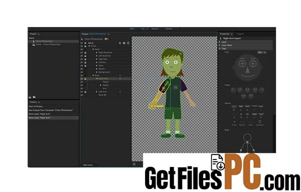This screenshot has height=192, width=301.
Task: Click the behaviors icon after the puppet name
Action: click(106, 39)
